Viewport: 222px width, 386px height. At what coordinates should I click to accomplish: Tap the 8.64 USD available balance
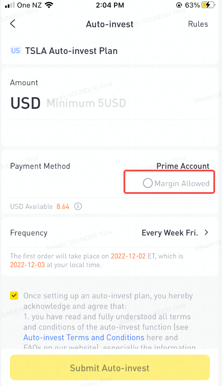click(63, 206)
